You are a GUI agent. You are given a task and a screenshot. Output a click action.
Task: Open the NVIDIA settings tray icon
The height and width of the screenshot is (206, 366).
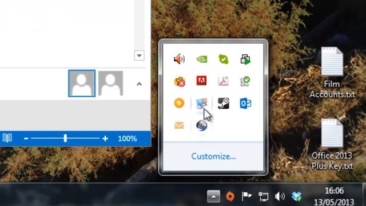click(202, 59)
